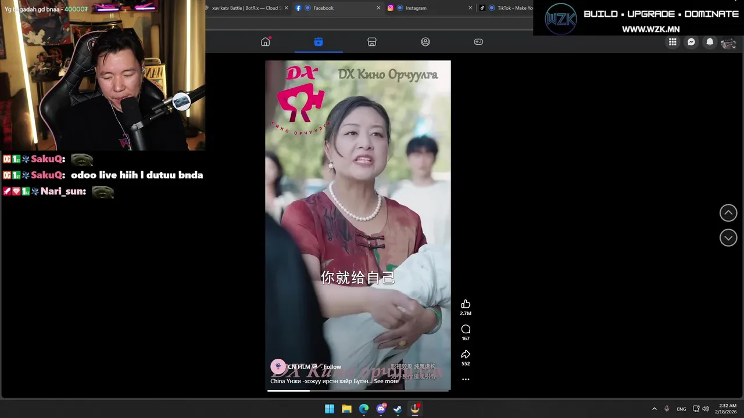Screen dimensions: 744x418
Task: Like the reel with thumbs-up icon
Action: tap(466, 304)
